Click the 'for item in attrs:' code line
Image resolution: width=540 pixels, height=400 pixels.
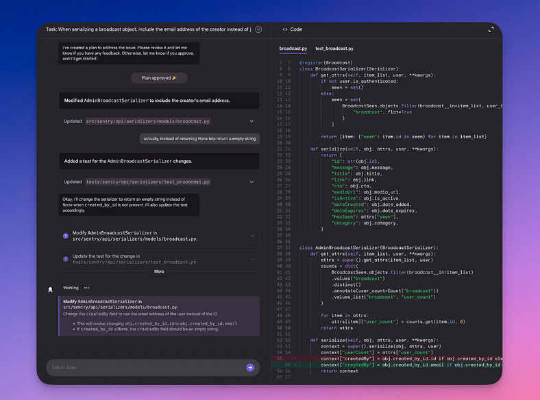[x=345, y=315]
